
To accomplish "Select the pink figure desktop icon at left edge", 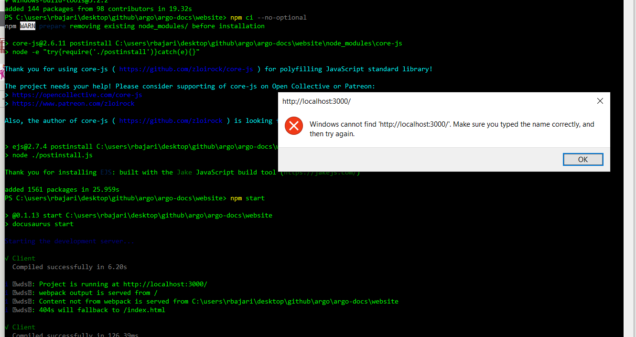I will pos(2,72).
